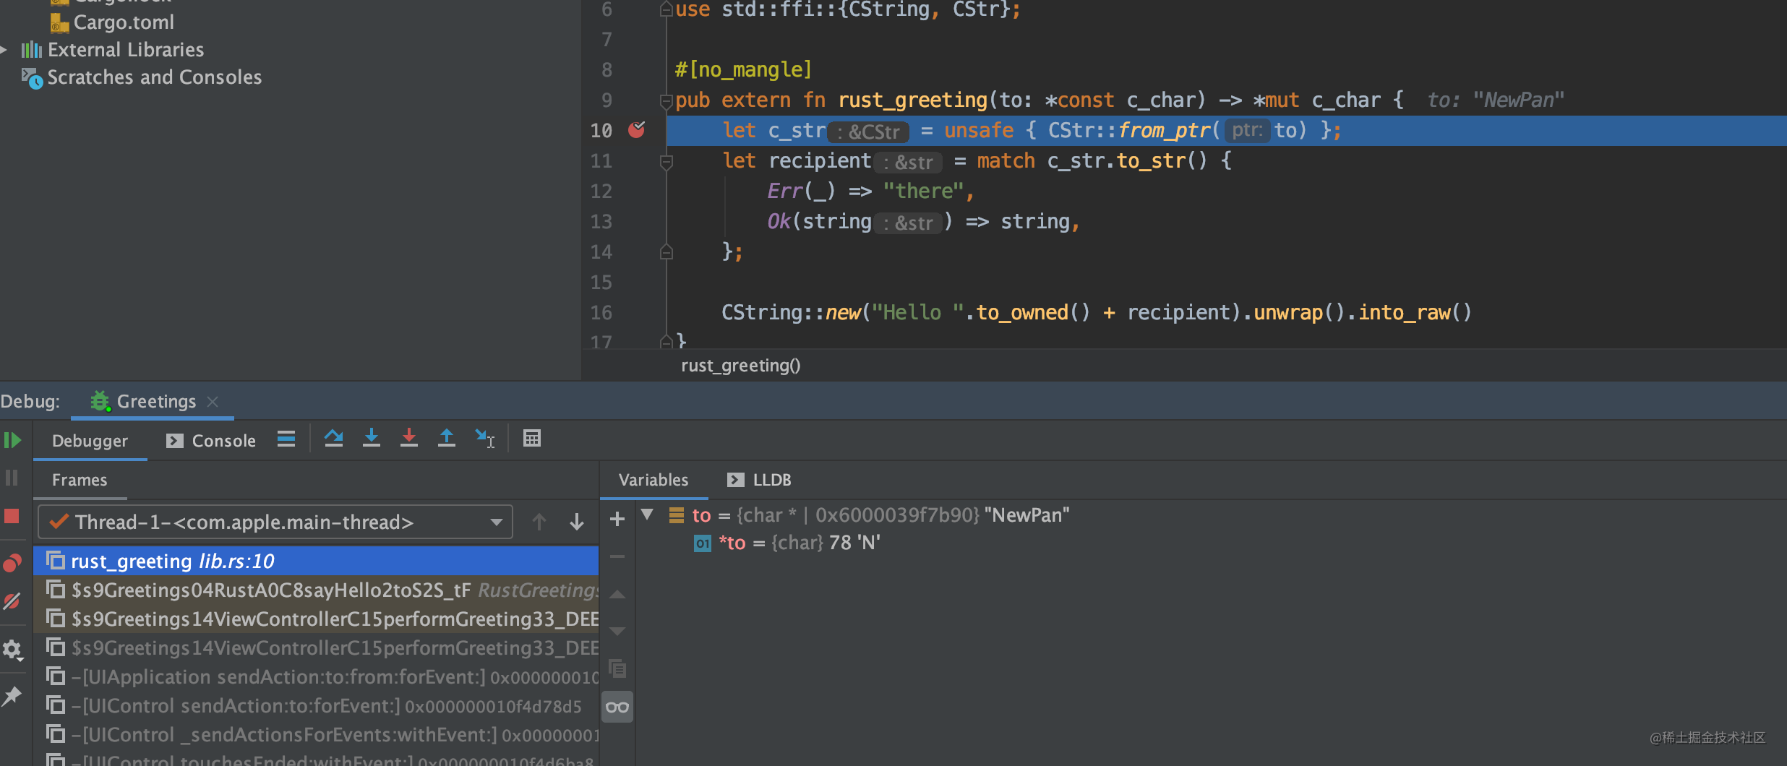Screen dimensions: 1787x766
Task: Stop the debug session red square
Action: (x=12, y=516)
